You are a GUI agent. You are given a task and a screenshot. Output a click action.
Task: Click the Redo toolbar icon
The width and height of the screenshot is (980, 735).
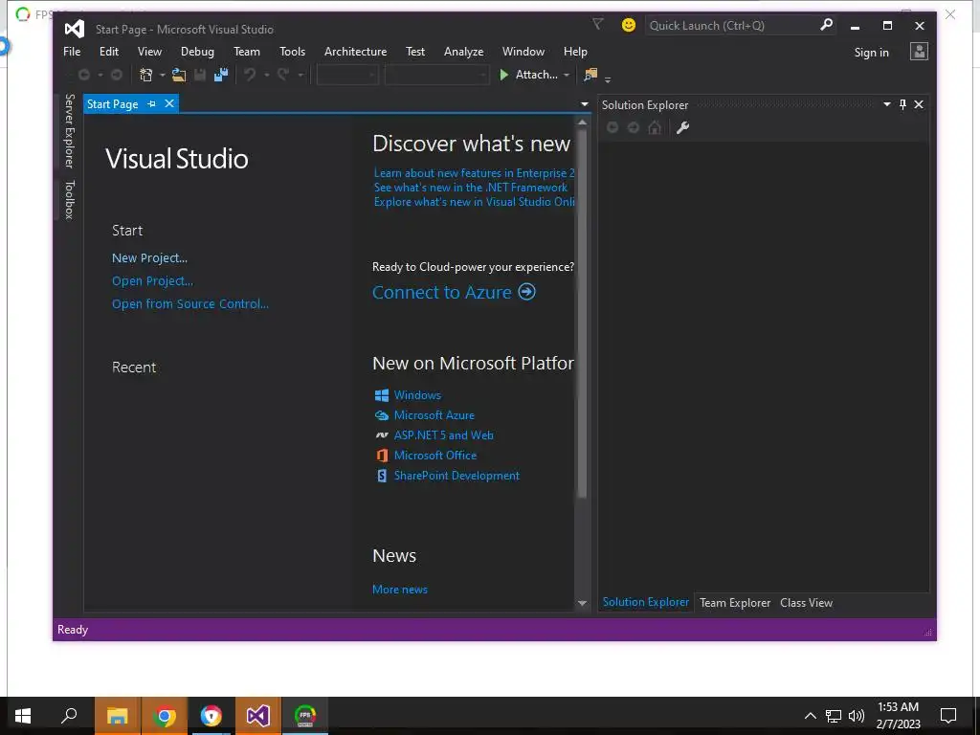tap(283, 75)
